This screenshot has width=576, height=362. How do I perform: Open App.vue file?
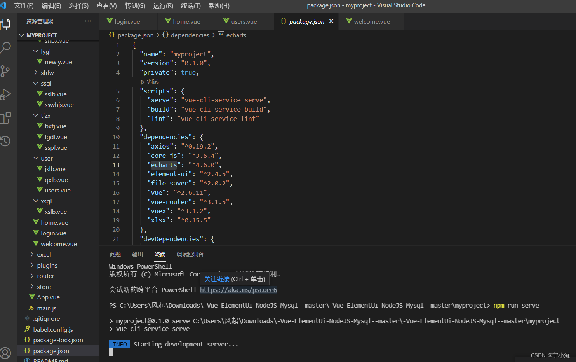(58, 297)
